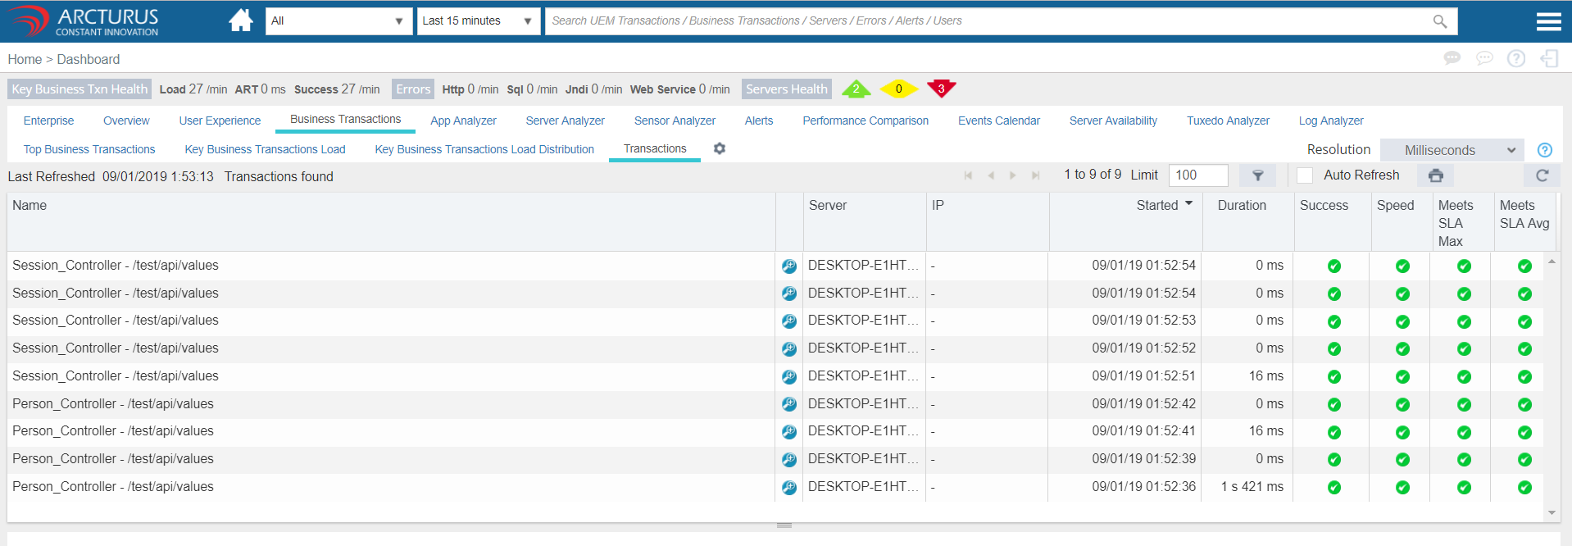Click the print icon
The image size is (1572, 546).
click(1435, 175)
